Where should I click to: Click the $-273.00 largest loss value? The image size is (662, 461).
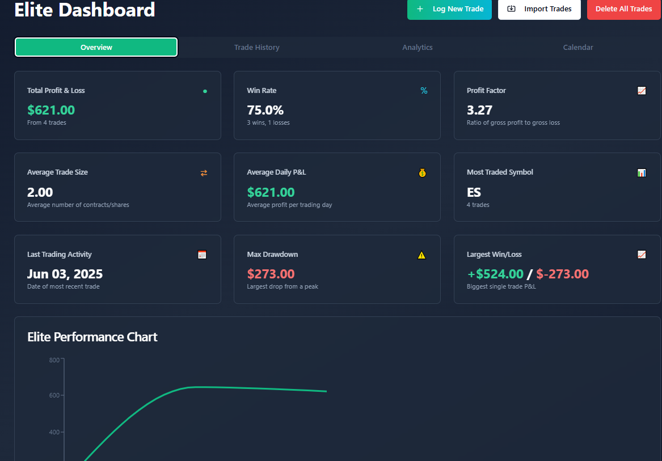point(562,274)
